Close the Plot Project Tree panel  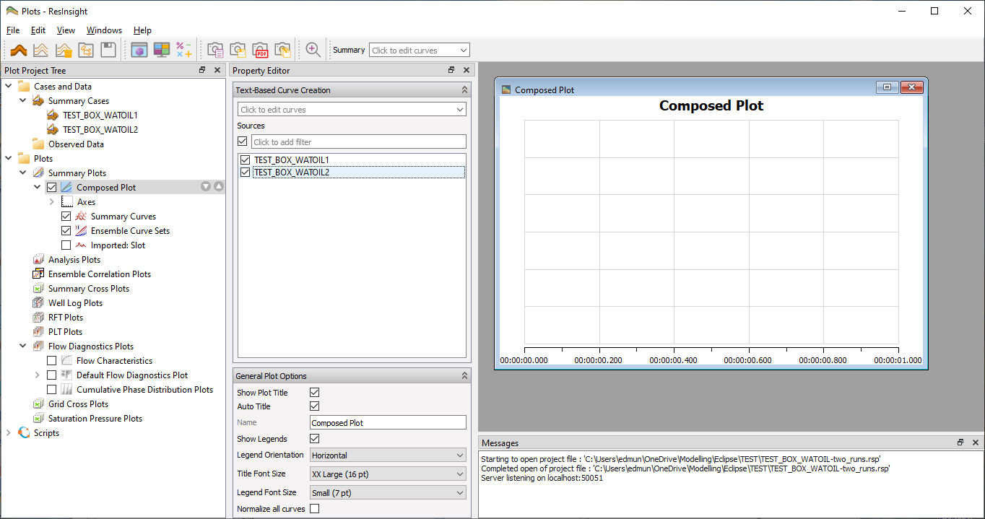(x=217, y=70)
